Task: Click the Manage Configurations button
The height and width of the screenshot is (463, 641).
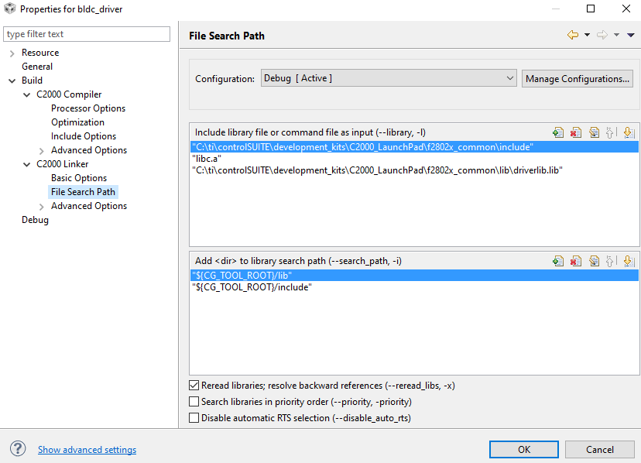Action: [x=578, y=78]
